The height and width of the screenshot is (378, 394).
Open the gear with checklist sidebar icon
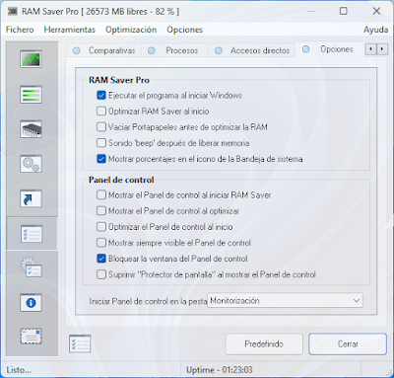(31, 267)
